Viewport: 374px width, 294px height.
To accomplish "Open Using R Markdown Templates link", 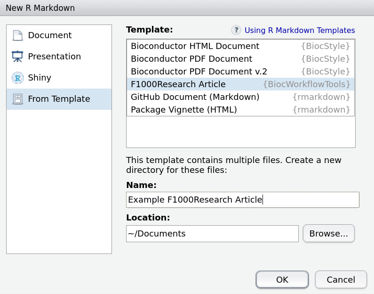I will tap(300, 30).
